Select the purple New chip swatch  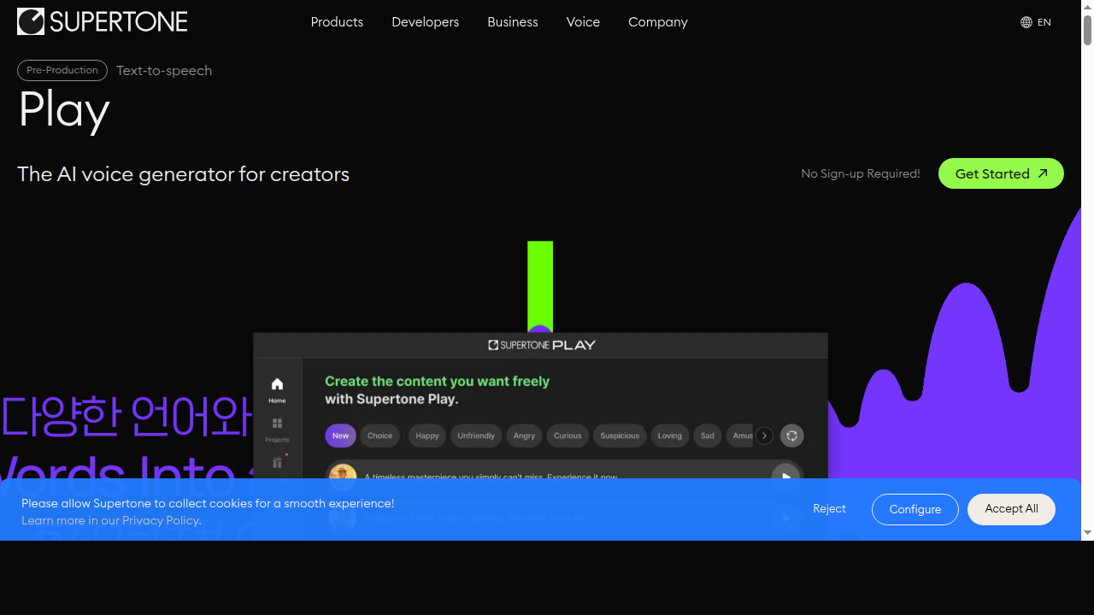(340, 436)
